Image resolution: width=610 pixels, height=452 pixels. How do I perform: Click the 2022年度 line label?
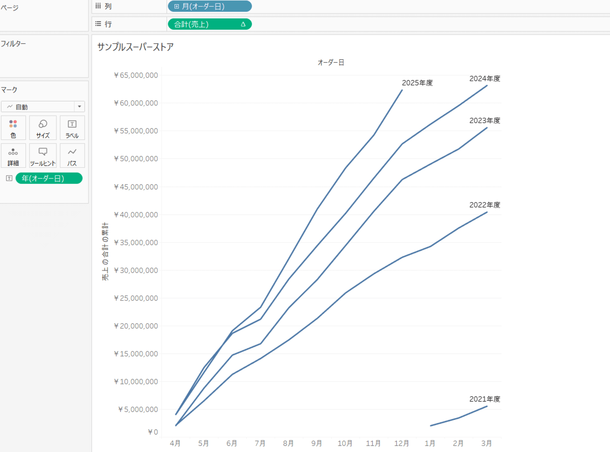[485, 205]
